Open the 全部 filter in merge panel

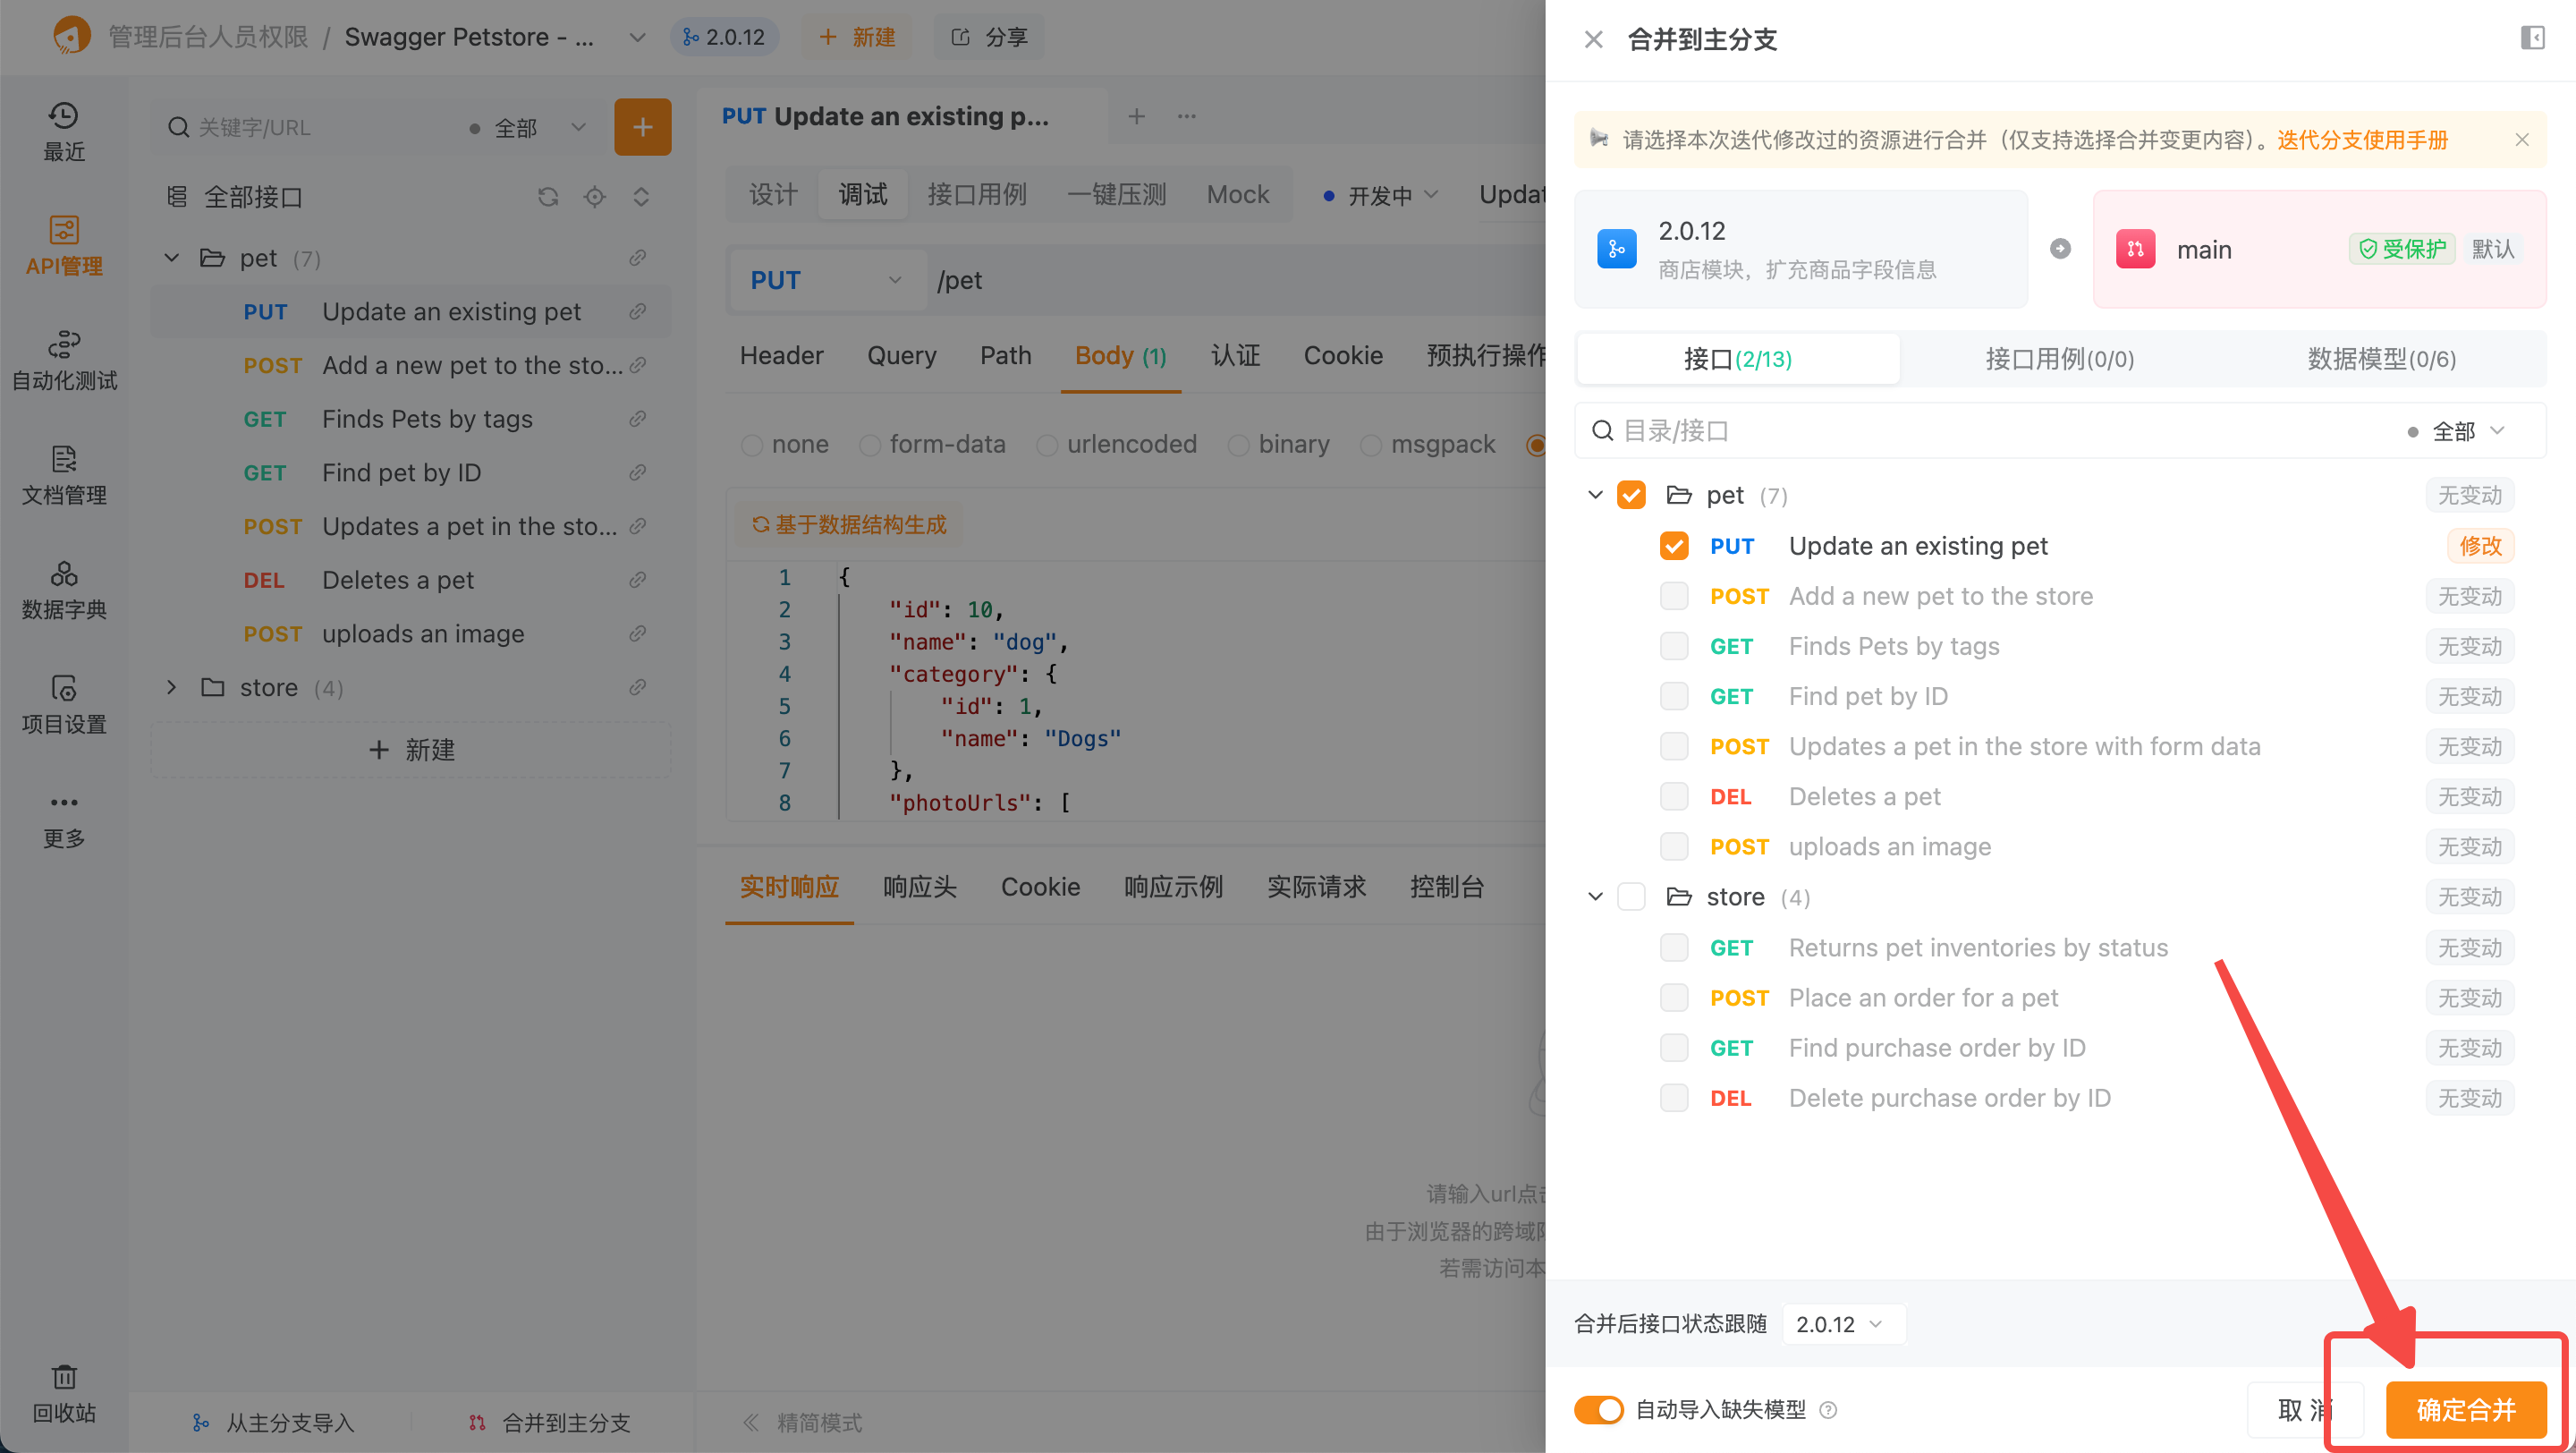point(2456,431)
